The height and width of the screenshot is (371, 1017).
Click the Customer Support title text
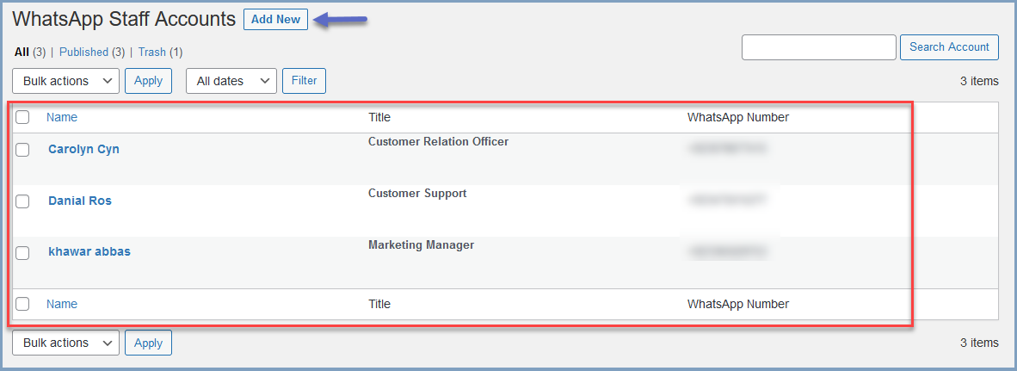tap(417, 194)
